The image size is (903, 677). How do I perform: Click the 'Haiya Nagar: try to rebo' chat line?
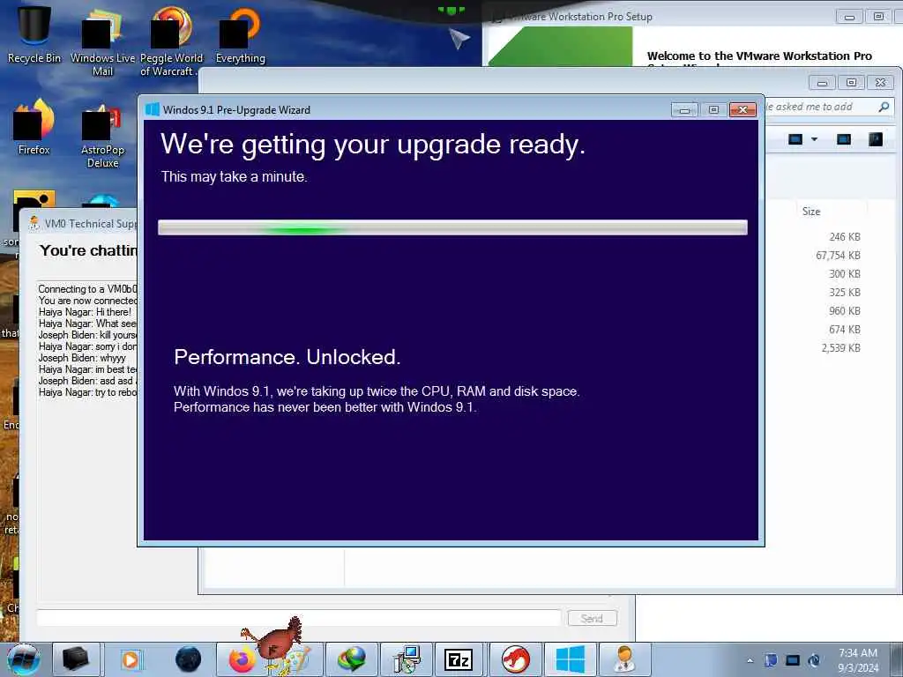point(87,392)
